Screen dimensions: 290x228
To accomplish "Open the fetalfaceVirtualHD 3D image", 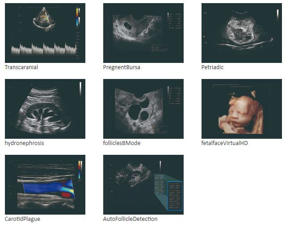I will point(241,108).
